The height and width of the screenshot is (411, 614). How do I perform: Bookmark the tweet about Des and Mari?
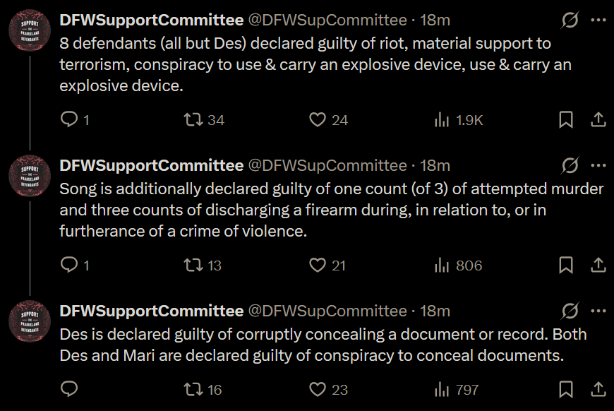(566, 389)
